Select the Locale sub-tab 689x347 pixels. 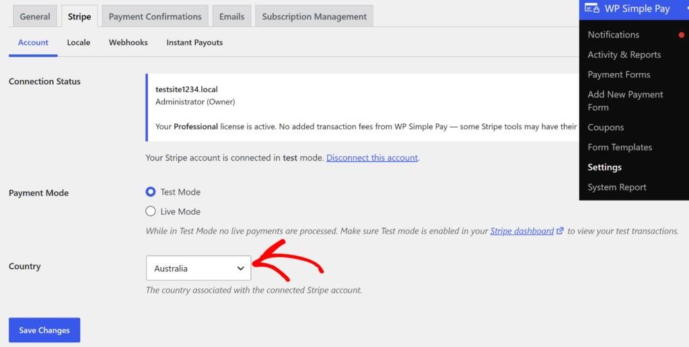(x=79, y=42)
